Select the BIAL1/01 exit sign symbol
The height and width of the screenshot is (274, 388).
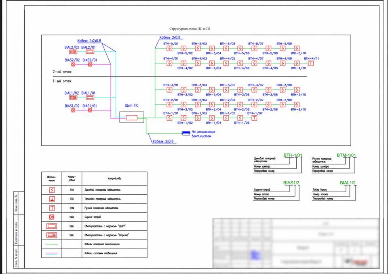coord(90,98)
